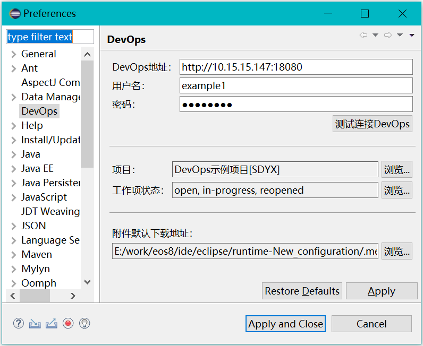The height and width of the screenshot is (346, 423).
Task: Browse for the 项目 project
Action: 397,170
